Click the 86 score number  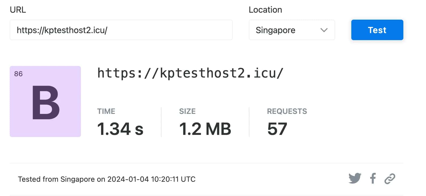click(x=18, y=74)
